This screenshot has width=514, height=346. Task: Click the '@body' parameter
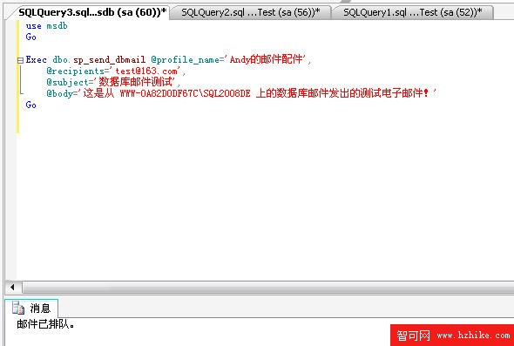point(59,93)
